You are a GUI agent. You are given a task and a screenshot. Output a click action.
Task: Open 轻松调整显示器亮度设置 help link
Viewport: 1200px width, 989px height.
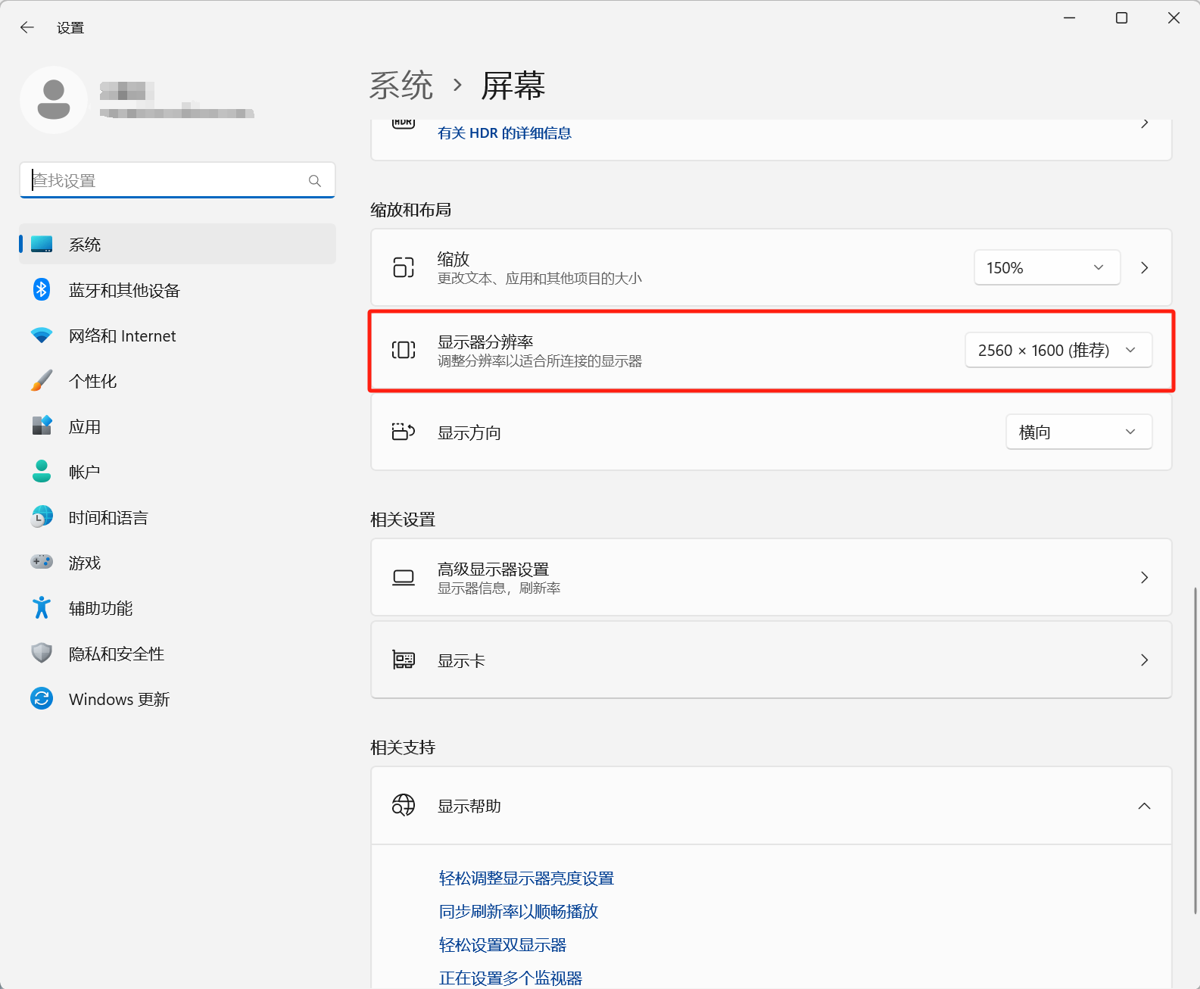point(526,878)
